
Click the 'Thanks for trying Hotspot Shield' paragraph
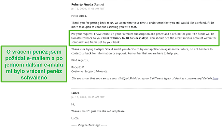[142, 51]
